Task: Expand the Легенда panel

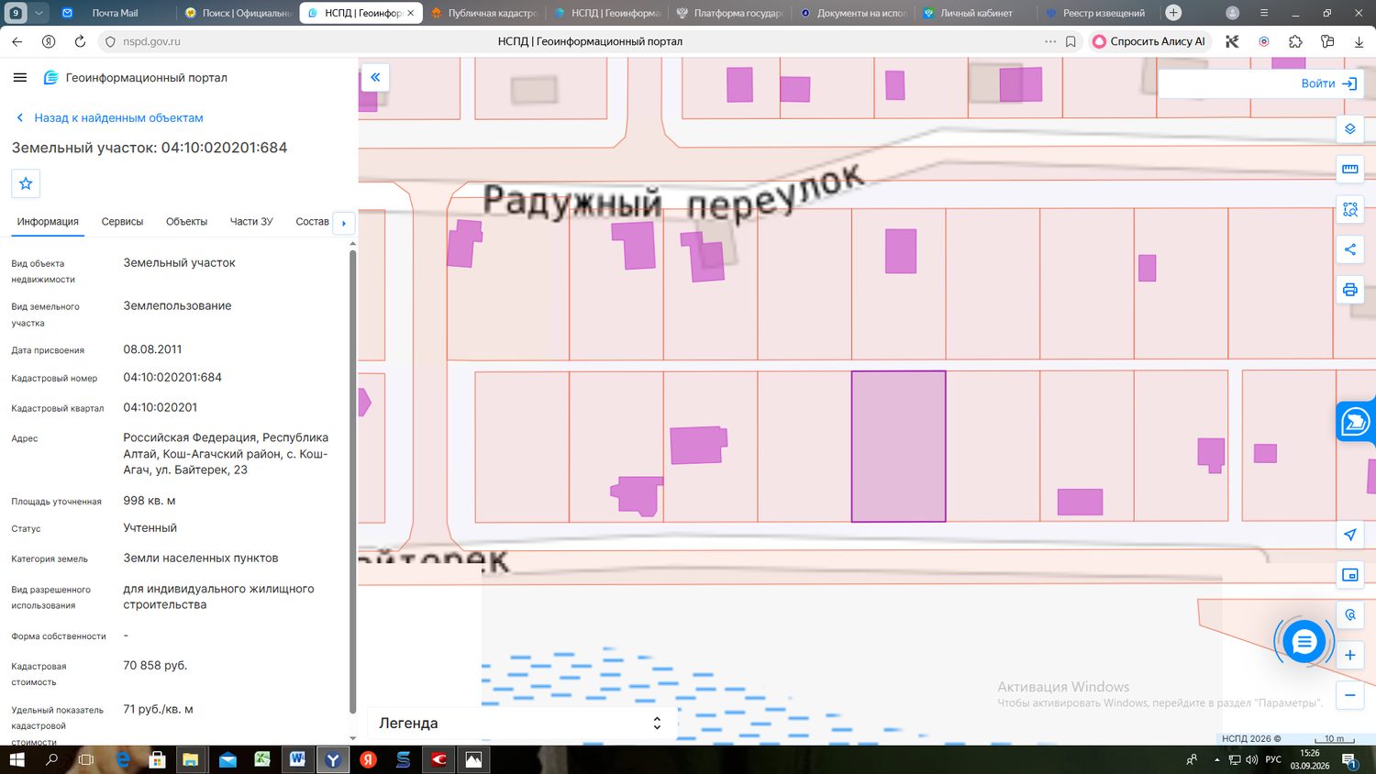Action: coord(521,723)
